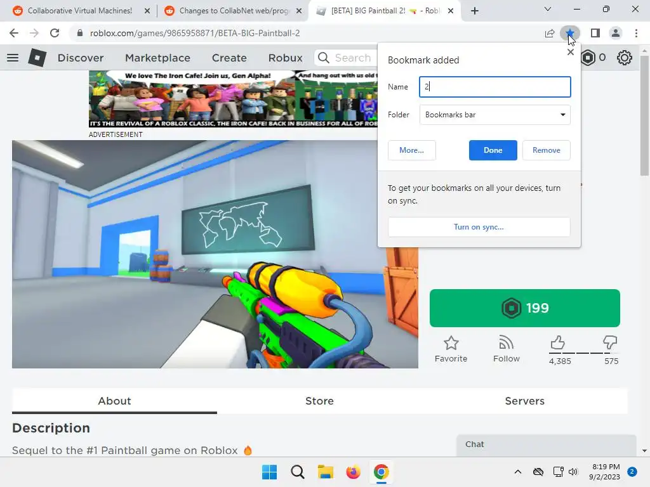The image size is (650, 487).
Task: Open network status tray icon
Action: (x=558, y=472)
